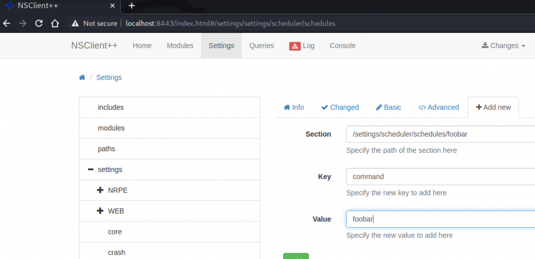The width and height of the screenshot is (535, 259).
Task: Switch to the Basic tab
Action: pyautogui.click(x=388, y=107)
